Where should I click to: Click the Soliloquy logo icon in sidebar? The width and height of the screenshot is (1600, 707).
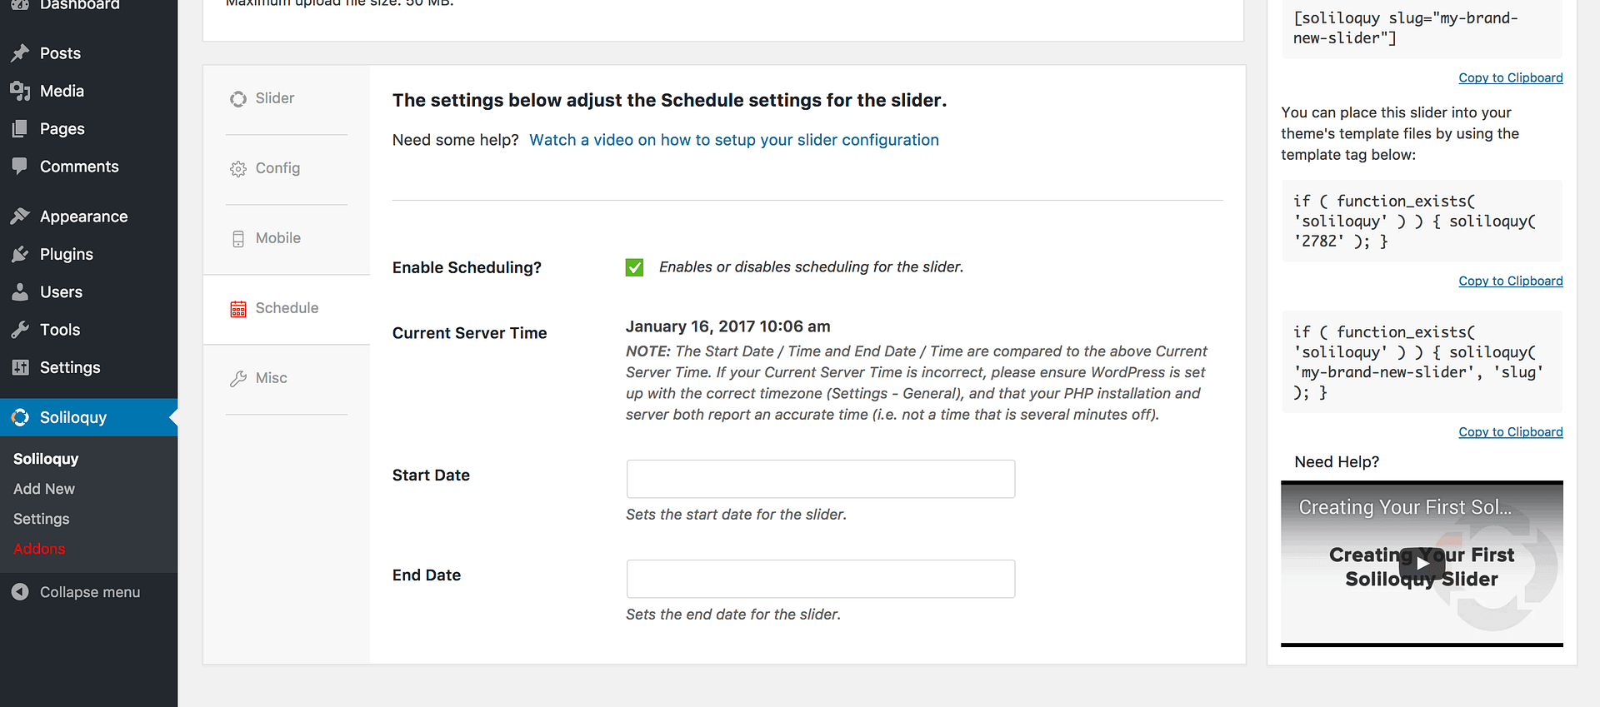tap(20, 417)
